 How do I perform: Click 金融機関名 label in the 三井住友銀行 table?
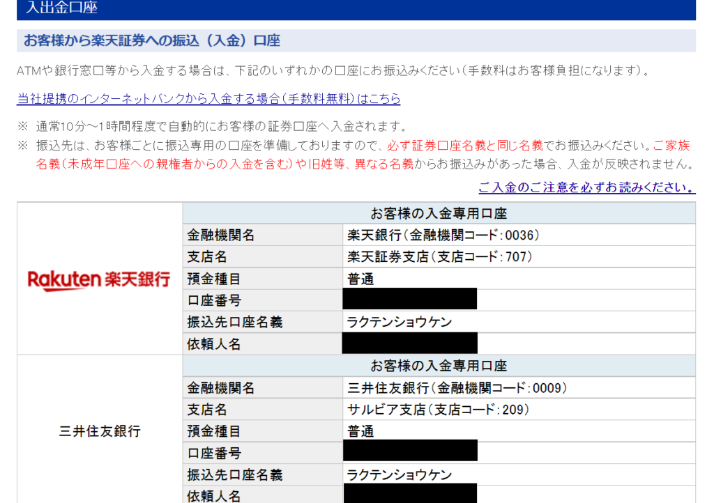pyautogui.click(x=263, y=388)
